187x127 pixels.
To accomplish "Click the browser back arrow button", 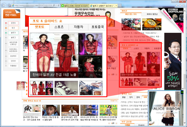I will (4, 5).
